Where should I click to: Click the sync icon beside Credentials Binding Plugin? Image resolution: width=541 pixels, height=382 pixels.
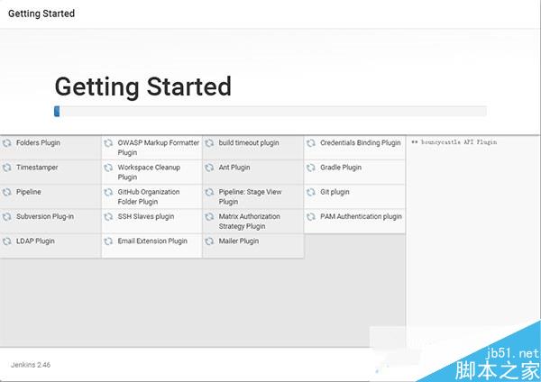click(x=311, y=143)
